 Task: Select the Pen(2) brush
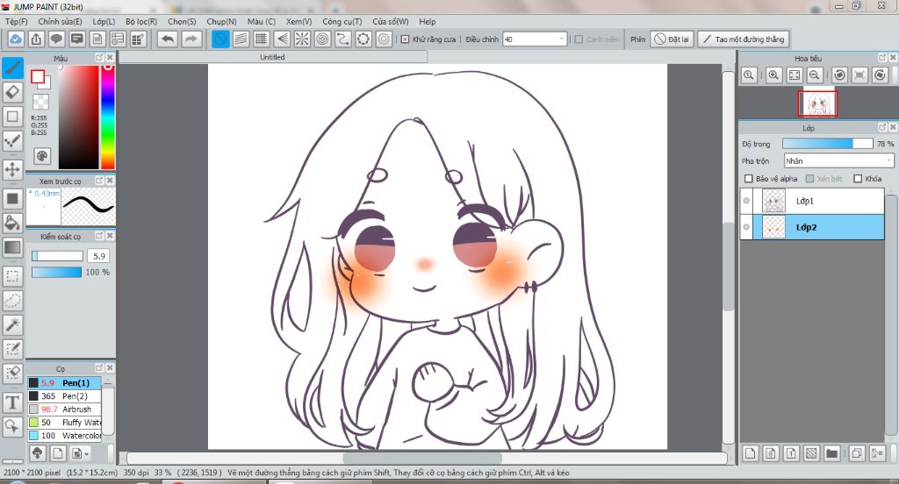click(65, 395)
